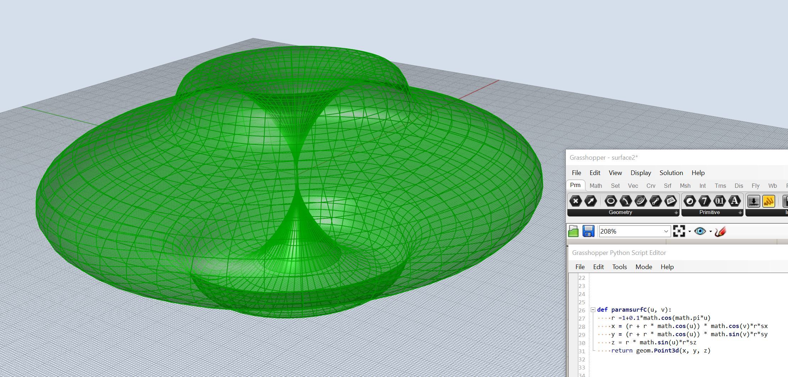Open Python Script Editor Edit menu
This screenshot has height=377, width=788.
pos(599,267)
